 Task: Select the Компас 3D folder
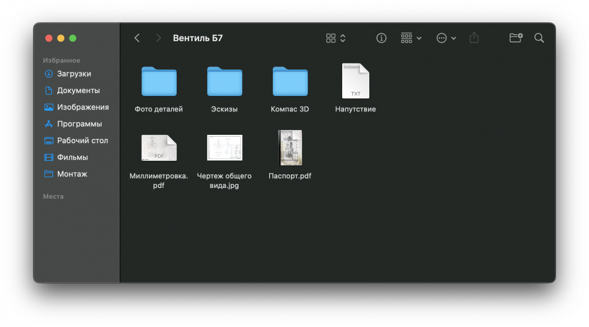click(x=290, y=81)
